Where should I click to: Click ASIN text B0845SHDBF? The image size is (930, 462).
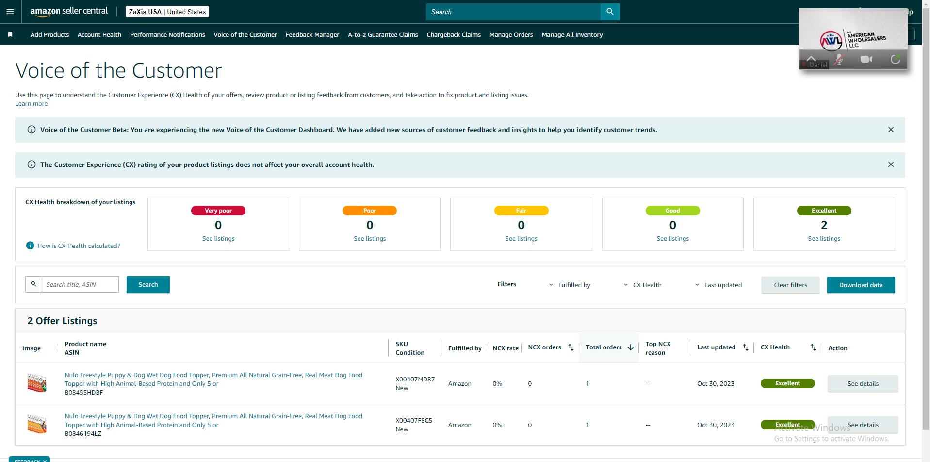[84, 393]
